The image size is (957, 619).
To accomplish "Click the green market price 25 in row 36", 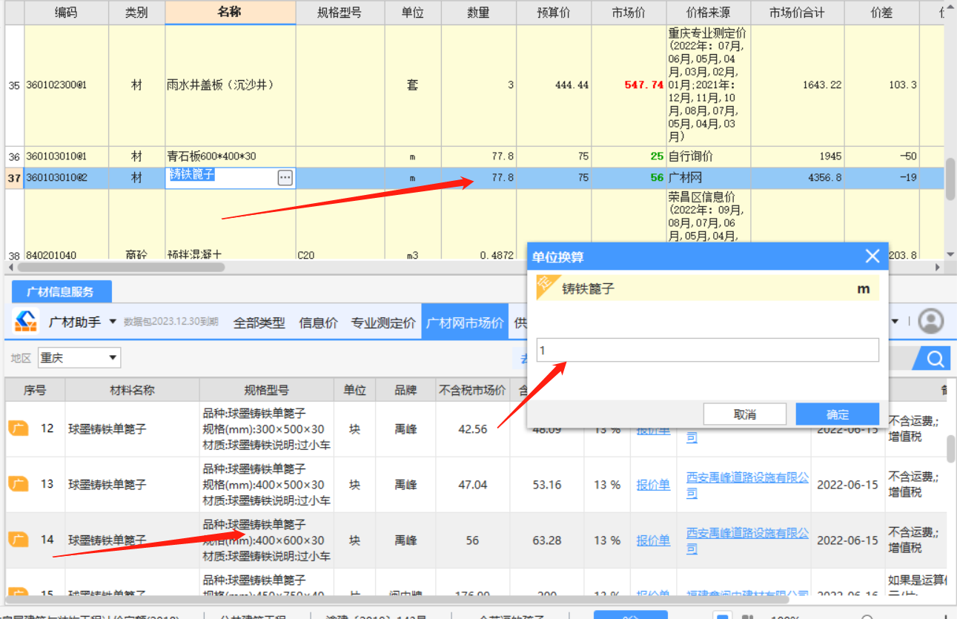I will (x=657, y=156).
